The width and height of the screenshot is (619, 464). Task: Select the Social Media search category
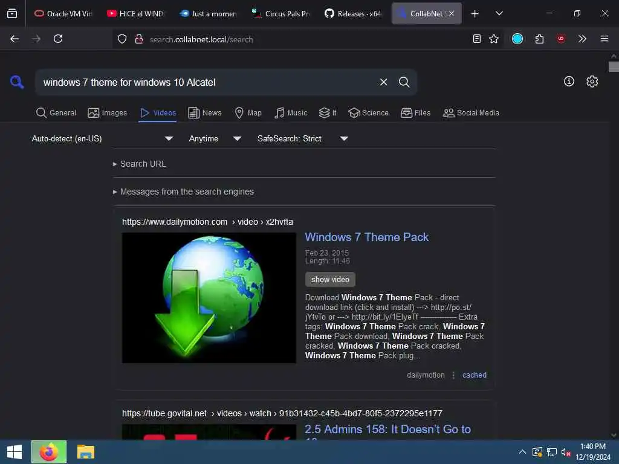click(471, 113)
